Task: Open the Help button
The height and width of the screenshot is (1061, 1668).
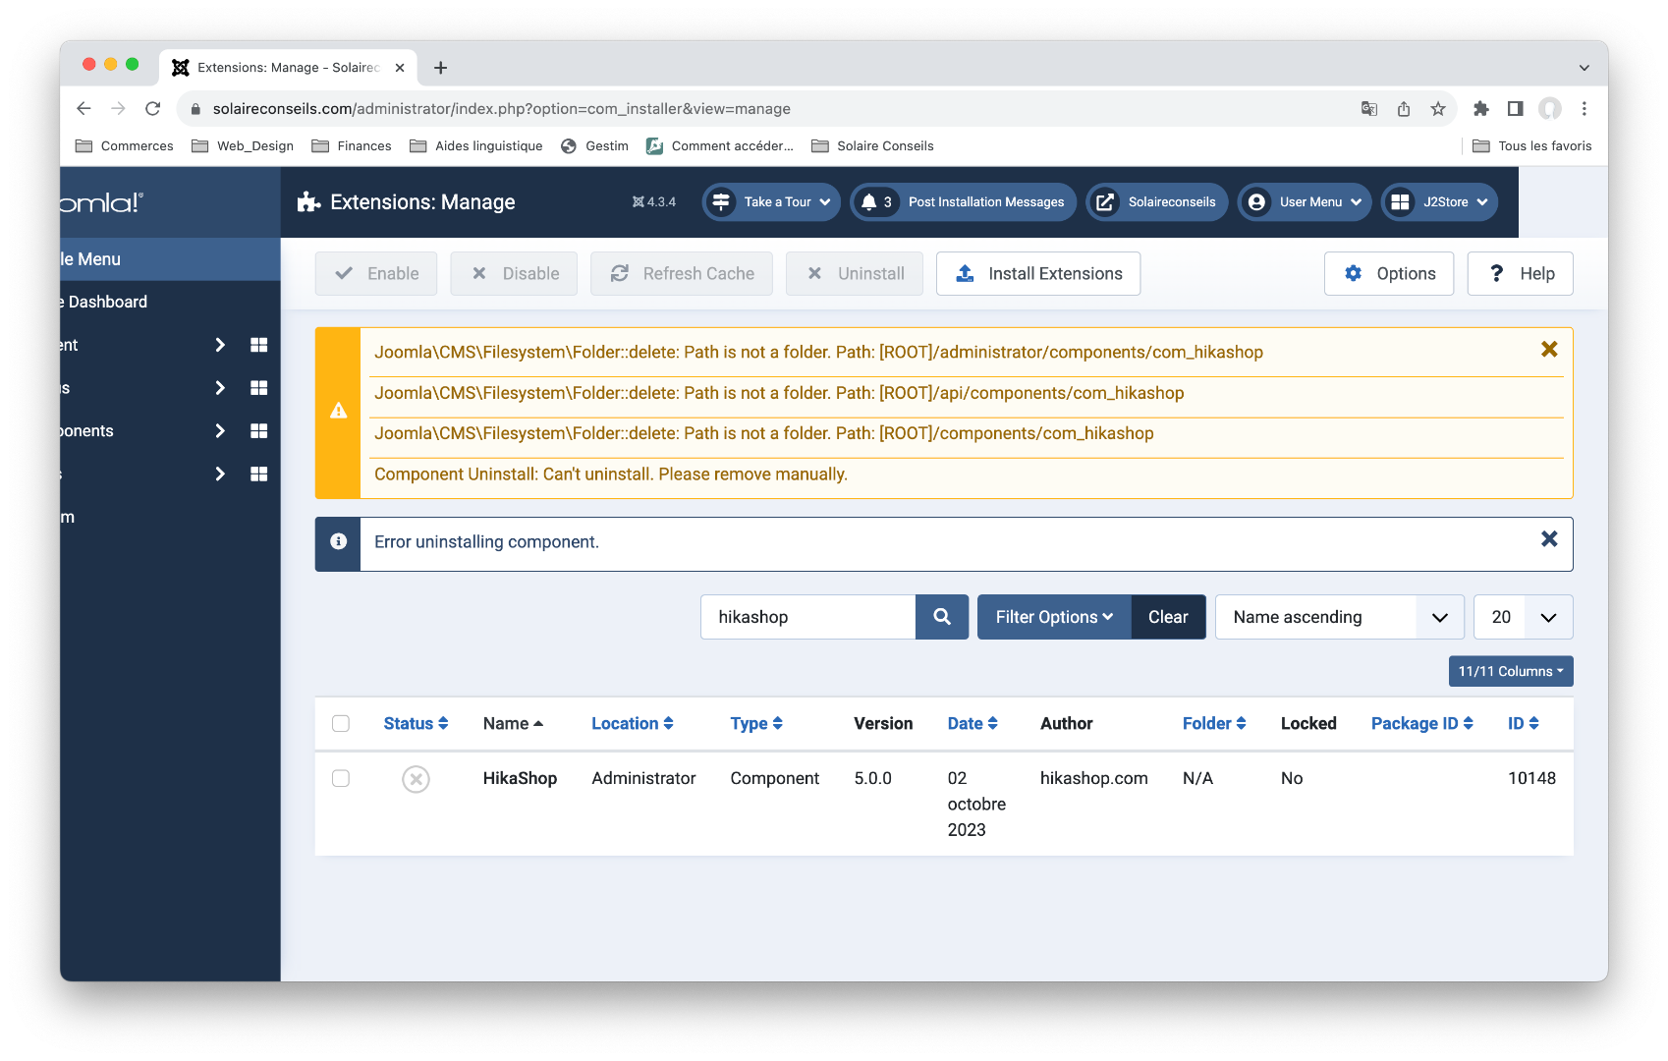Action: (x=1521, y=274)
